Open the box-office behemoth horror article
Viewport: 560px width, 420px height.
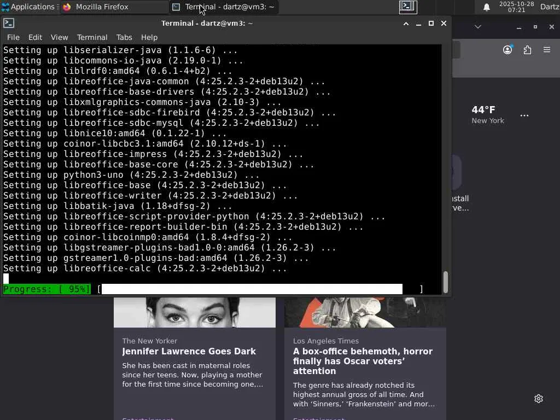click(x=363, y=361)
